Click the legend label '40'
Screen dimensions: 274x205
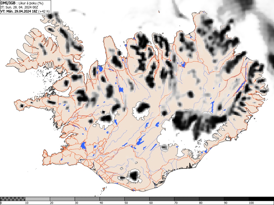pyautogui.click(x=101, y=203)
